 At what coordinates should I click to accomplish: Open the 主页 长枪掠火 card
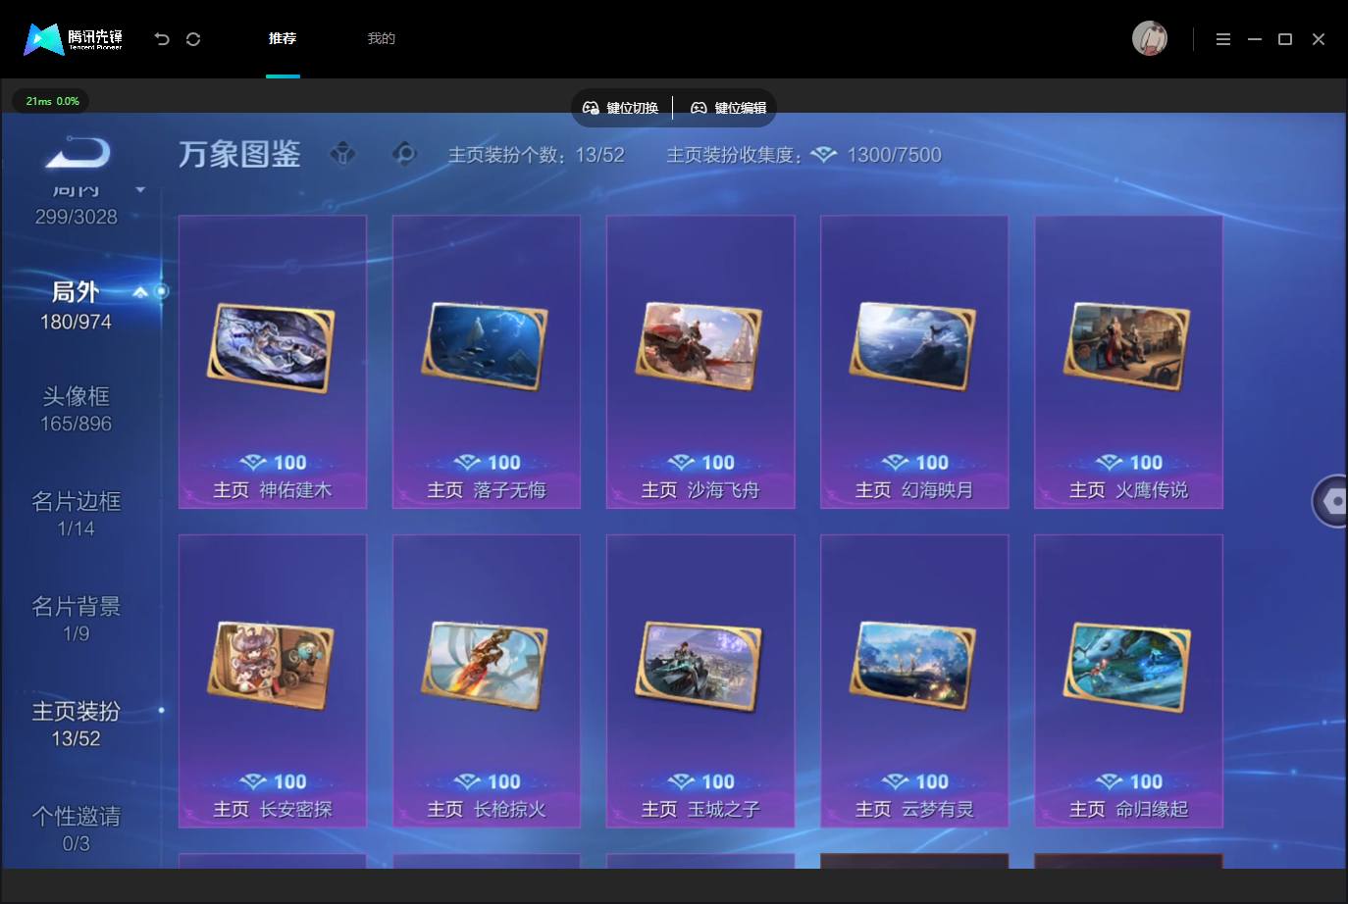tap(487, 681)
